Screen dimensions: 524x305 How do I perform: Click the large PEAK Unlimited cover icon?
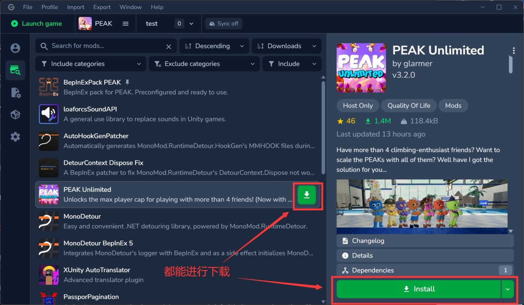(x=361, y=68)
